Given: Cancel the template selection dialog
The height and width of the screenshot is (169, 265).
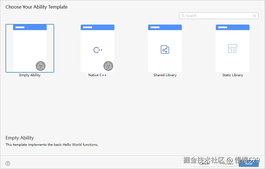Looking at the screenshot, I should click(x=204, y=163).
